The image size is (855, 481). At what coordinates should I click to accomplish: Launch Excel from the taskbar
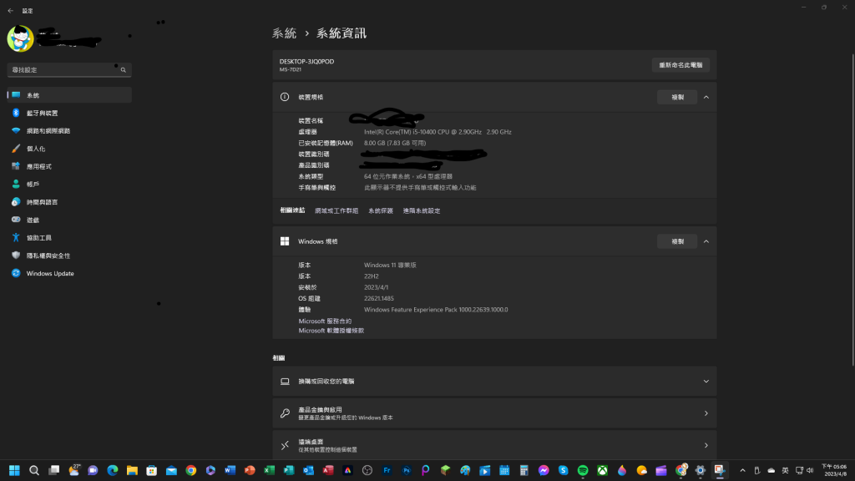tap(270, 470)
